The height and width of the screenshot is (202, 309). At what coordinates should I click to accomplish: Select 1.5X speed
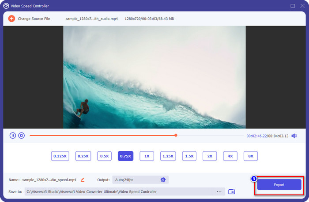[x=189, y=156]
